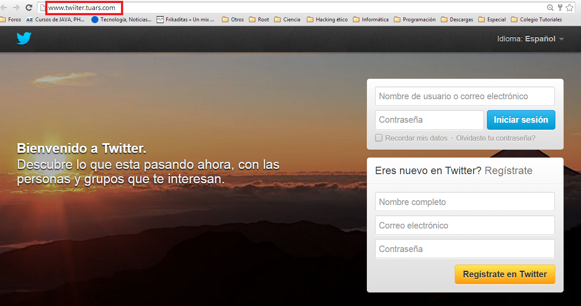This screenshot has height=306, width=581.
Task: Open the Otros bookmark folder
Action: point(233,20)
